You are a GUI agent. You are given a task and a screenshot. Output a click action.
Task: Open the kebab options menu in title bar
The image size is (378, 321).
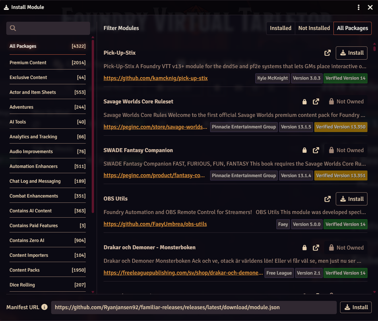pyautogui.click(x=359, y=7)
